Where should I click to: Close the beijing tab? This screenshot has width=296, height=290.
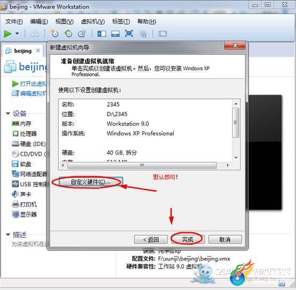[x=38, y=50]
